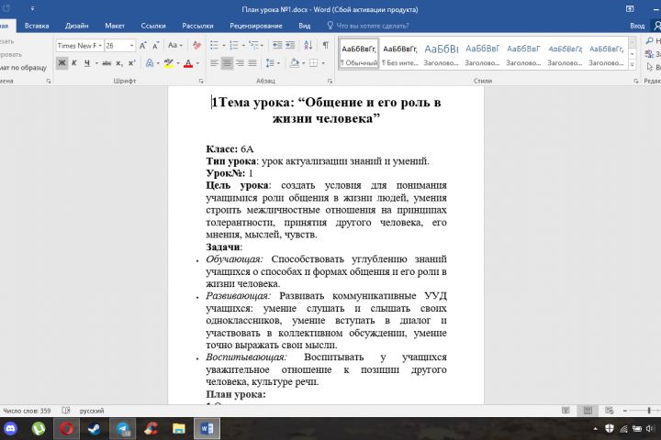Open the Рецензирование tab
The image size is (661, 440).
tap(256, 26)
